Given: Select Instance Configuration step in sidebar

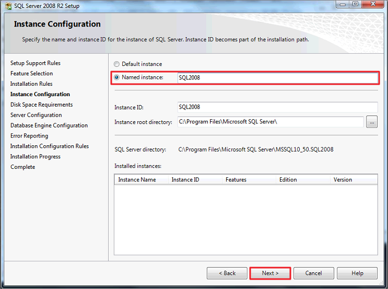Looking at the screenshot, I should coord(40,95).
